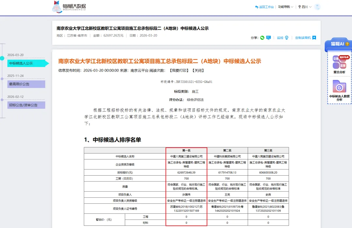Click the orange announcement title heading
The height and width of the screenshot is (228, 352).
point(160,61)
